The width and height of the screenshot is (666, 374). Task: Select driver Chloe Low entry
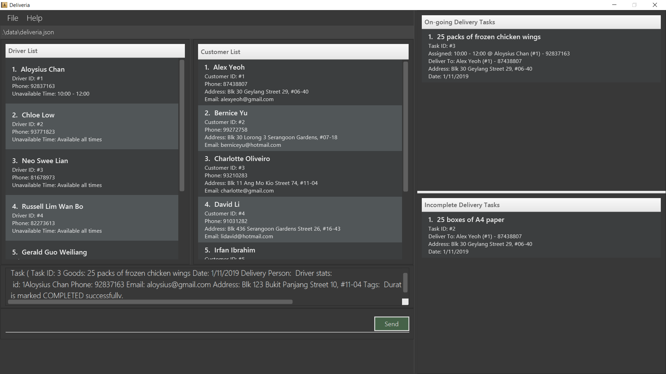pyautogui.click(x=92, y=127)
